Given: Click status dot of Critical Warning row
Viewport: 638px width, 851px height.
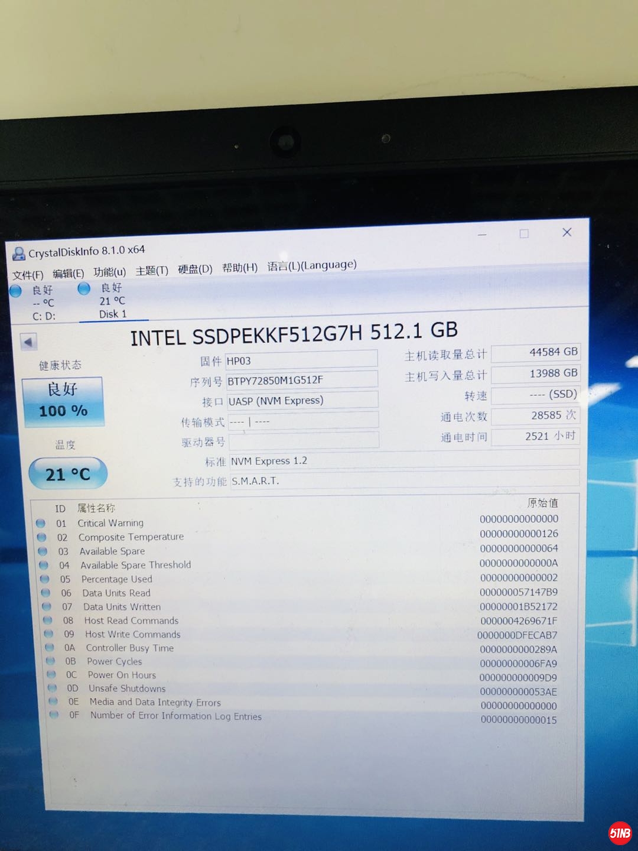Looking at the screenshot, I should (x=41, y=523).
